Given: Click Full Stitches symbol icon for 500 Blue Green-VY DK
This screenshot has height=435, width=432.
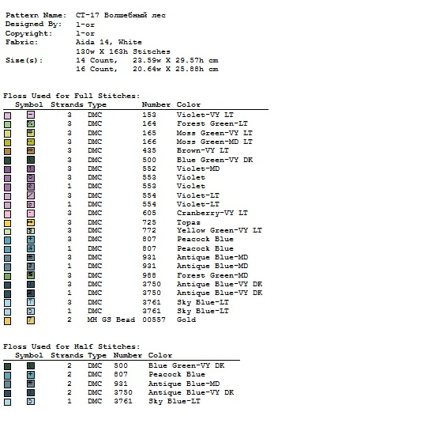Looking at the screenshot, I should click(31, 160).
